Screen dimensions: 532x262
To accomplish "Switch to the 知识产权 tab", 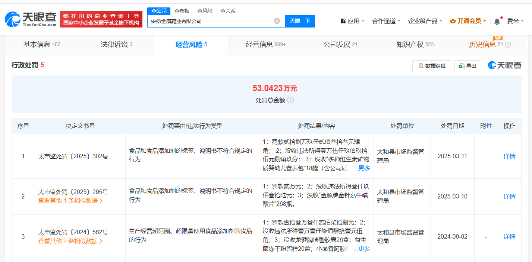I will point(415,45).
